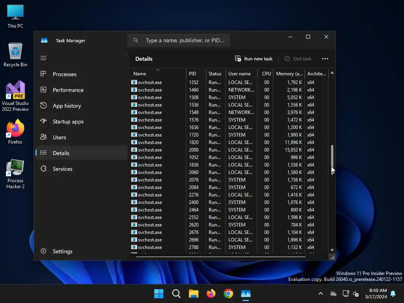Viewport: 404px width, 303px height.
Task: Click the Users people icon
Action: (43, 137)
